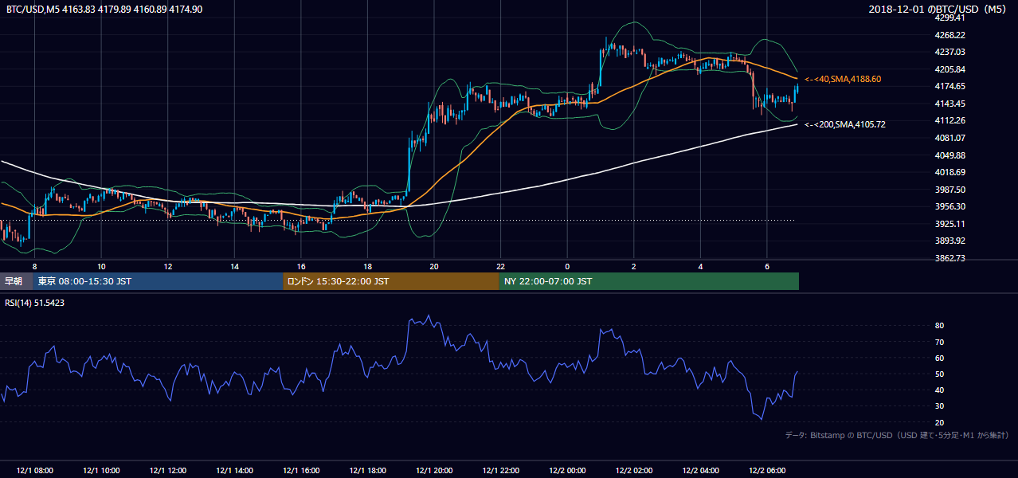Click the bottom time label 12/1 22:00

coord(500,471)
